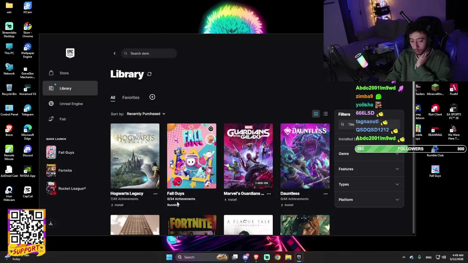Open the FiveM desktop shortcut

coord(454,89)
